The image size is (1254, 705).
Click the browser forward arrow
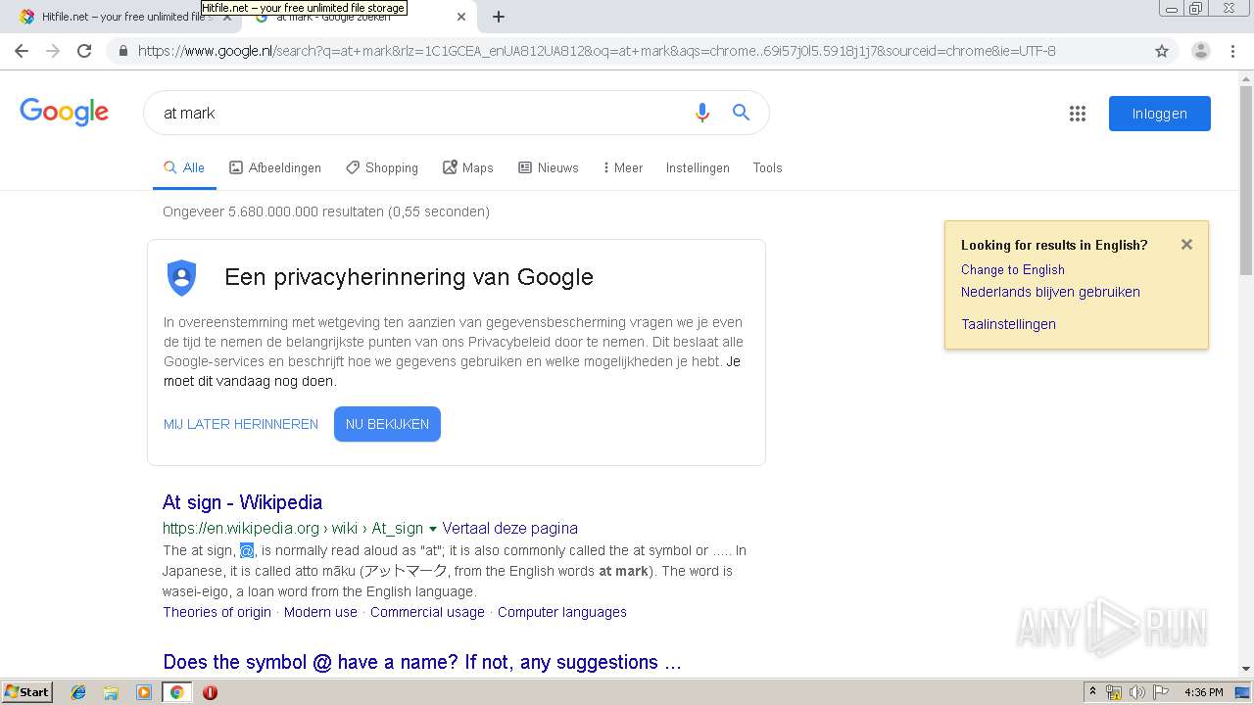(53, 51)
